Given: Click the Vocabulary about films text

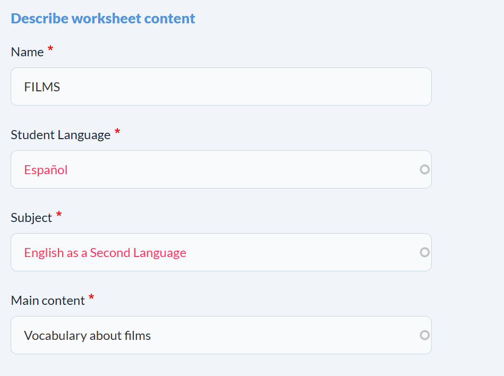Looking at the screenshot, I should tap(87, 336).
